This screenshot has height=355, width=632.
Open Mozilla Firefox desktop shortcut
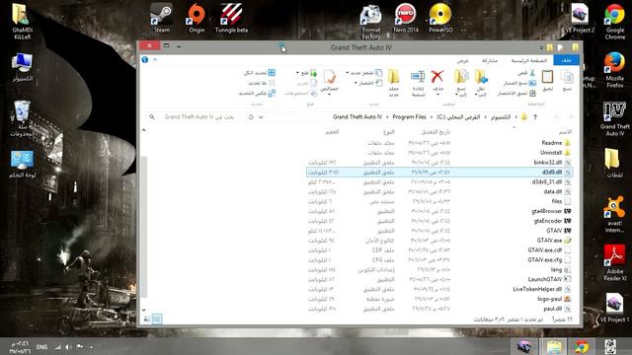tap(614, 70)
